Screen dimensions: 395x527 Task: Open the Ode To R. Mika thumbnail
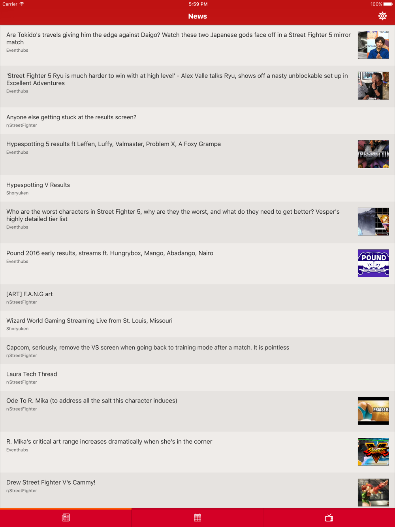[373, 411]
